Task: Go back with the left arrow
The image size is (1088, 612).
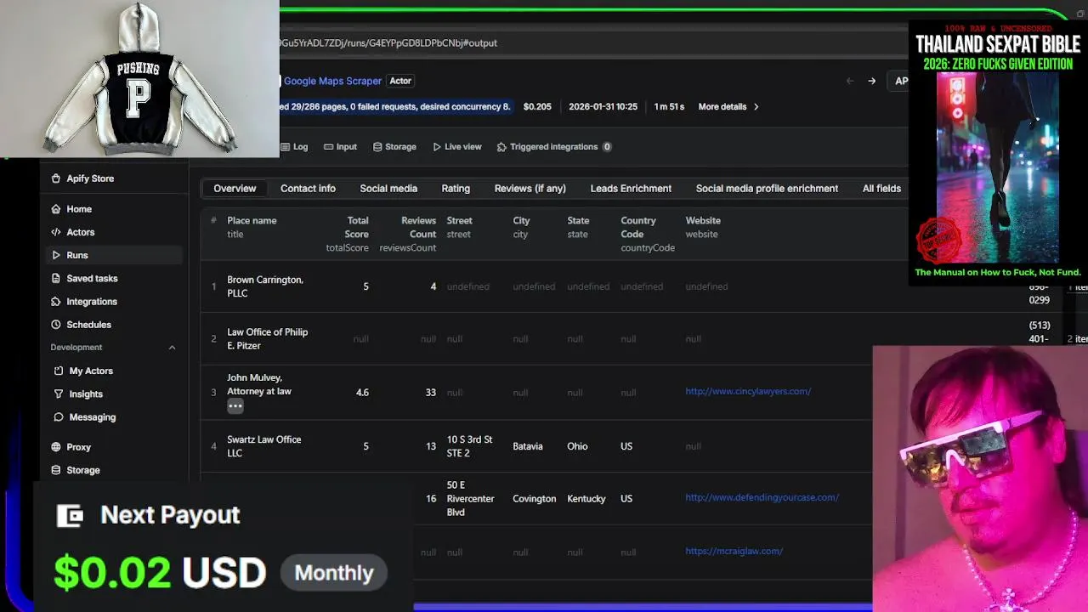Action: (849, 81)
